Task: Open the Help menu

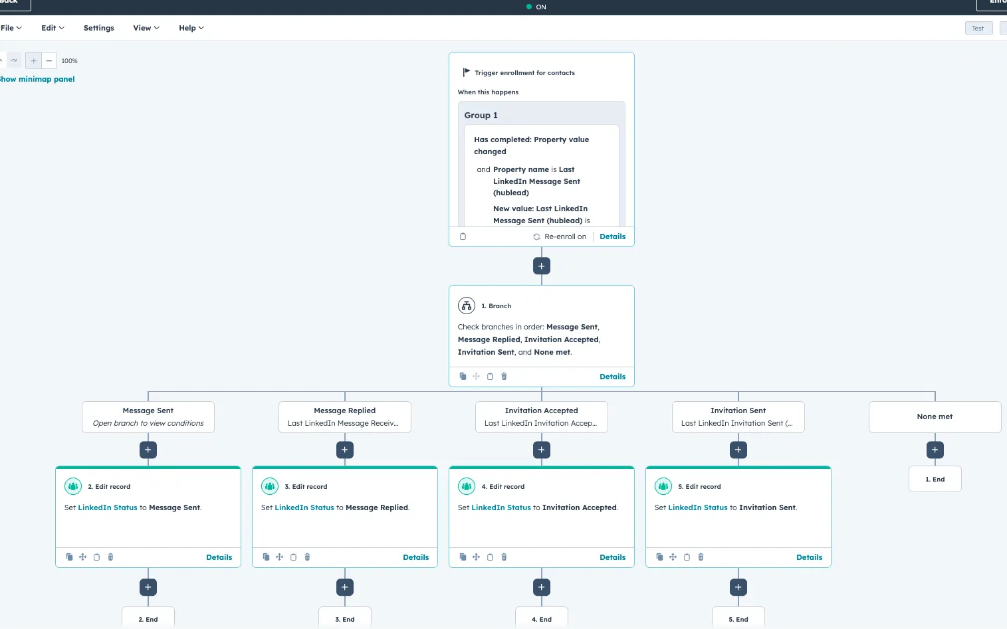Action: (191, 28)
